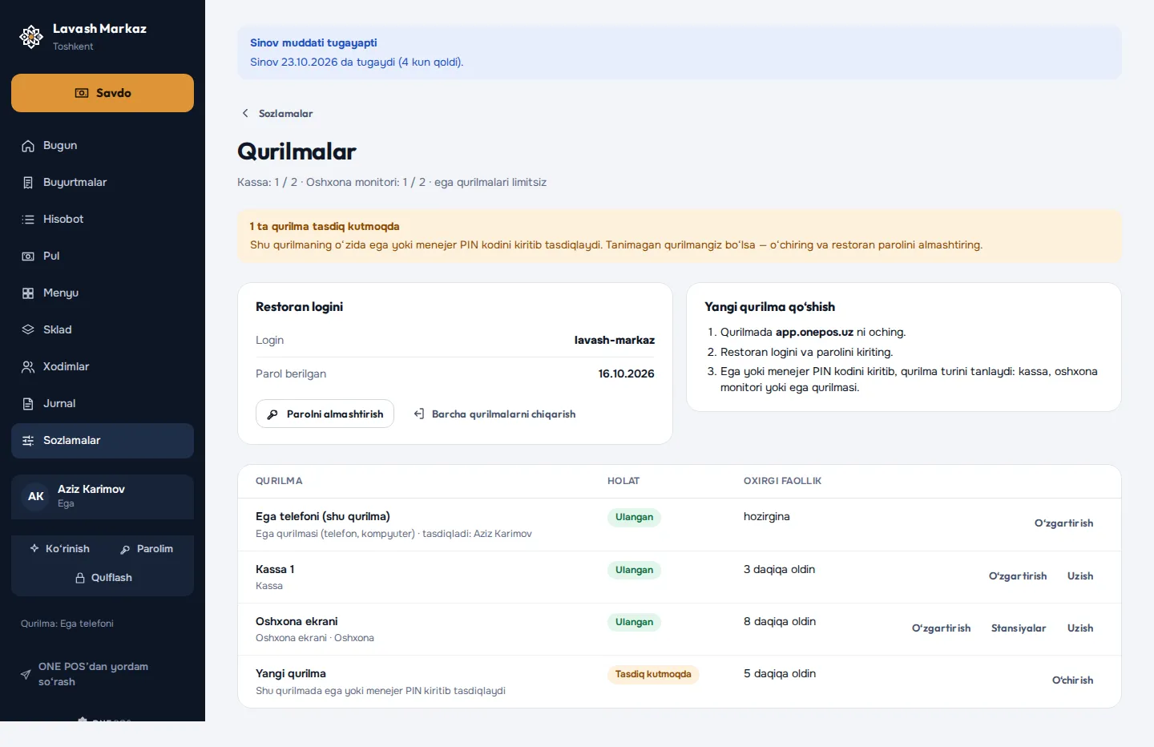The height and width of the screenshot is (747, 1154).
Task: Click the AK avatar of Aziz Karimov
Action: click(x=36, y=497)
